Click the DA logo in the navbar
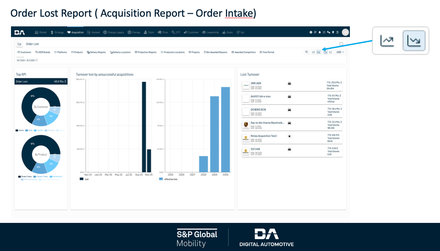This screenshot has height=251, width=440. (20, 33)
